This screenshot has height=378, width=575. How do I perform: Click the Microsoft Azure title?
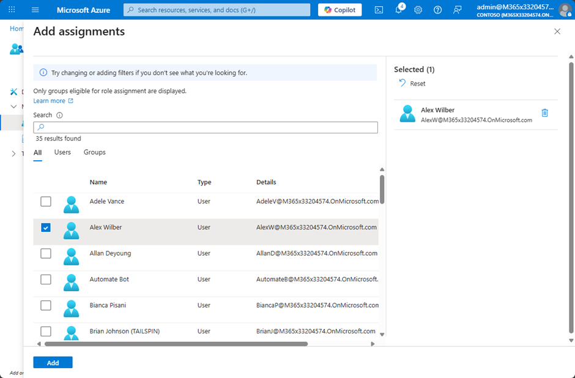83,10
